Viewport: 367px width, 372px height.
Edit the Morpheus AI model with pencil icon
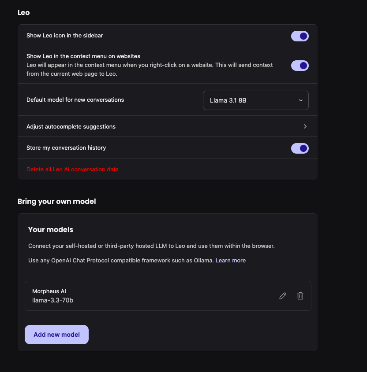point(283,296)
